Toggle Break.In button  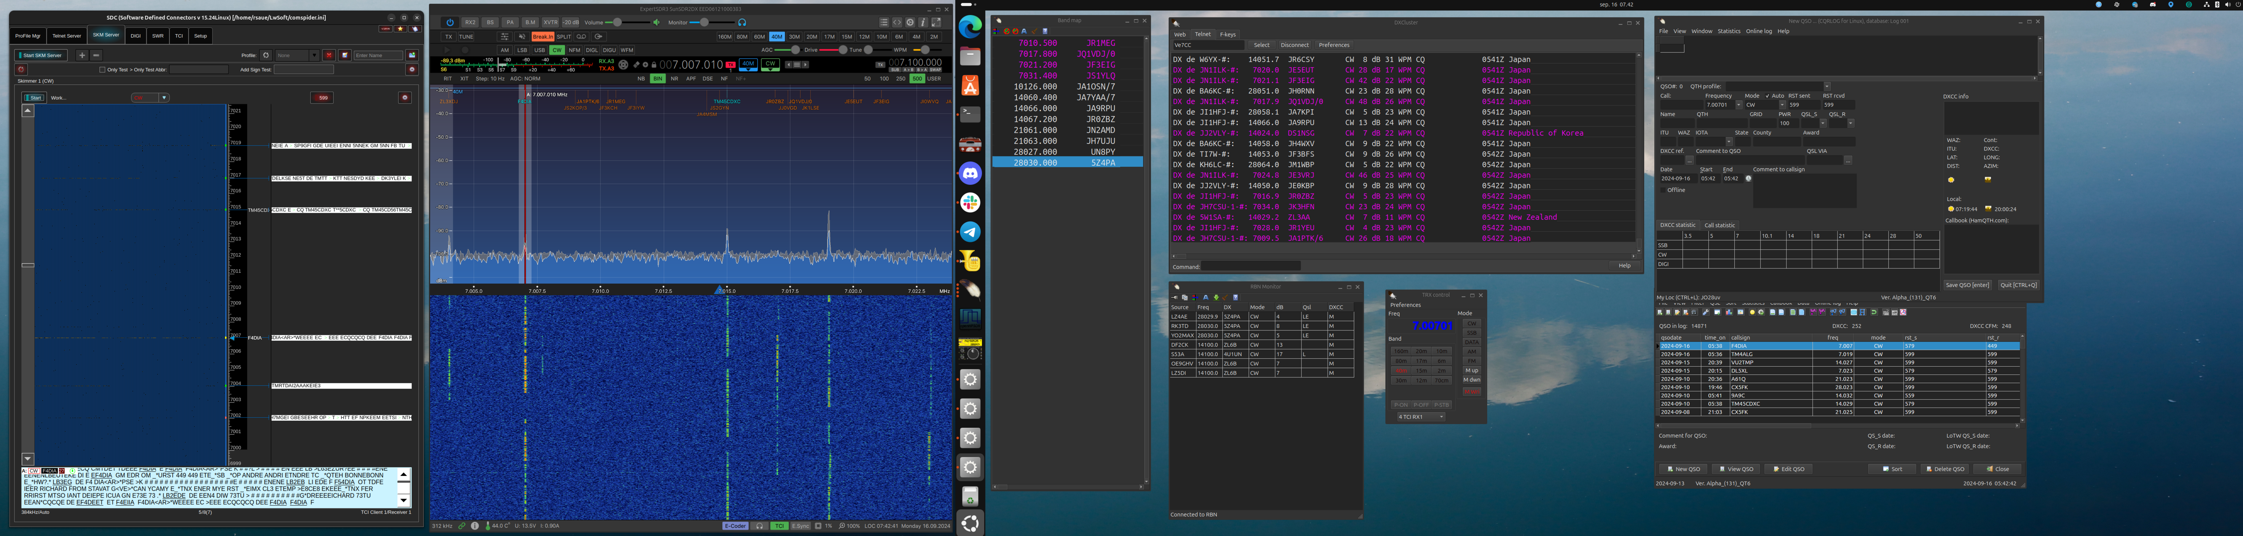point(543,37)
